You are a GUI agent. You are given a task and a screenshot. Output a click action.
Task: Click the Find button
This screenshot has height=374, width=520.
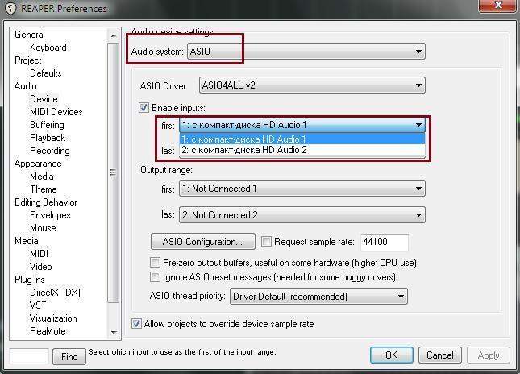[x=69, y=357]
